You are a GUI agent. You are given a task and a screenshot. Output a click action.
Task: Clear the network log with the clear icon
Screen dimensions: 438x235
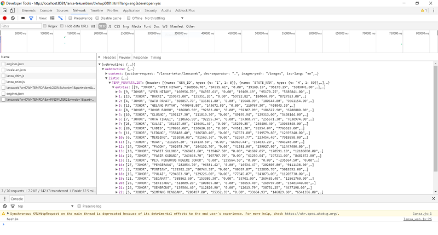(x=13, y=18)
